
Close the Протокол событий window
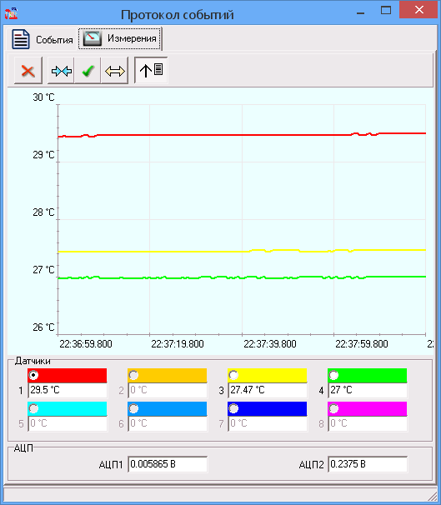tap(419, 10)
